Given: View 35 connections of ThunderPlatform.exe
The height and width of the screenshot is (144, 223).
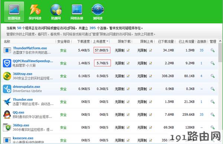Looking at the screenshot, I should click(201, 50).
